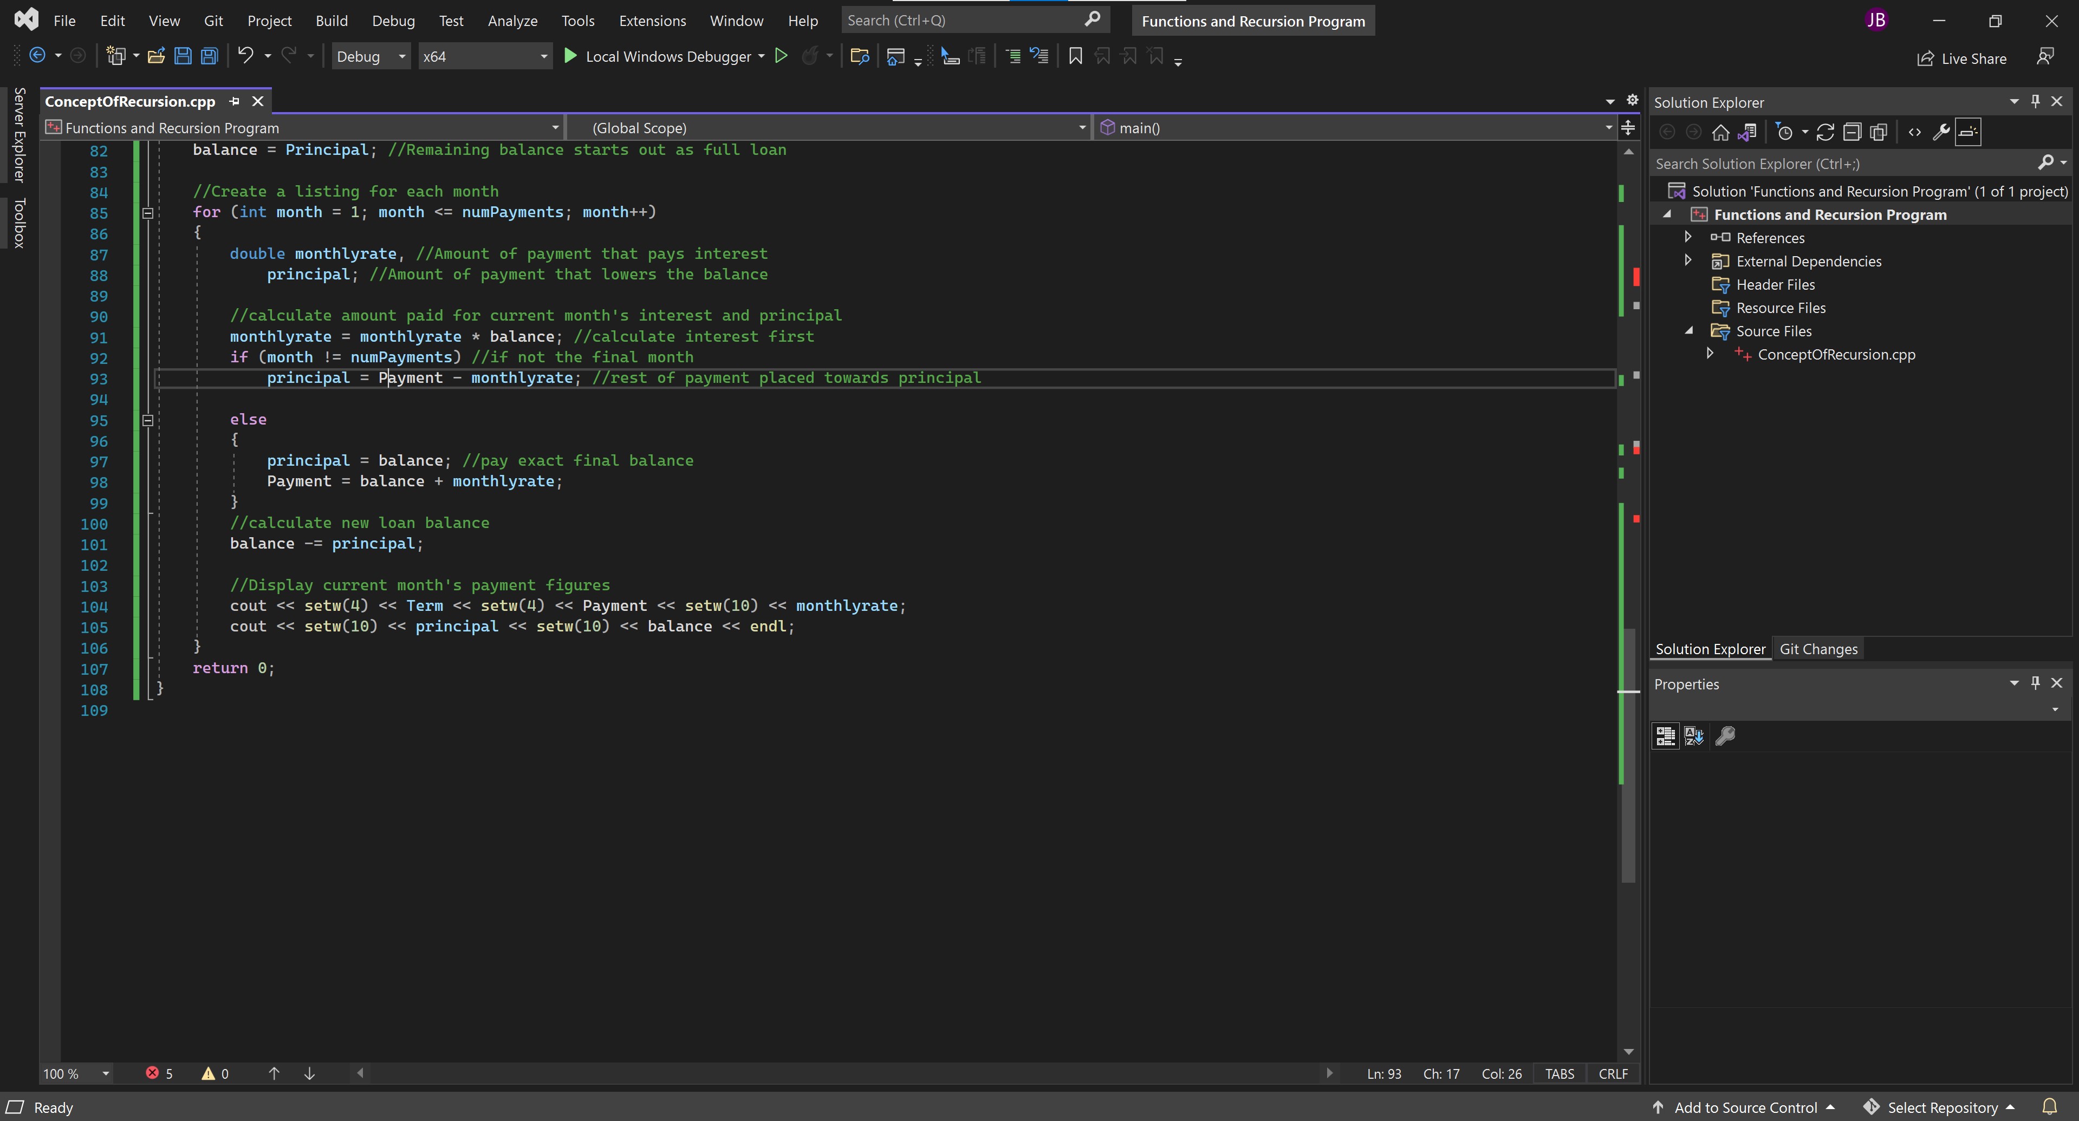Viewport: 2079px width, 1121px height.
Task: Click the Save All toolbar icon
Action: (209, 56)
